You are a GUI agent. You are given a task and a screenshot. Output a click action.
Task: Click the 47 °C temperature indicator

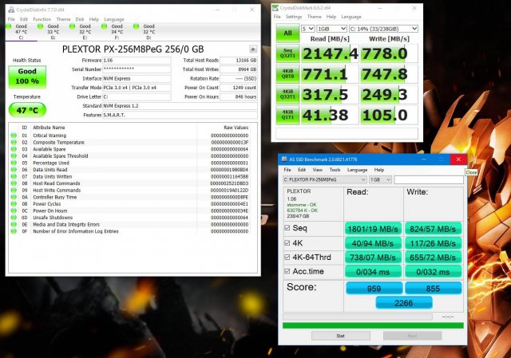coord(27,110)
